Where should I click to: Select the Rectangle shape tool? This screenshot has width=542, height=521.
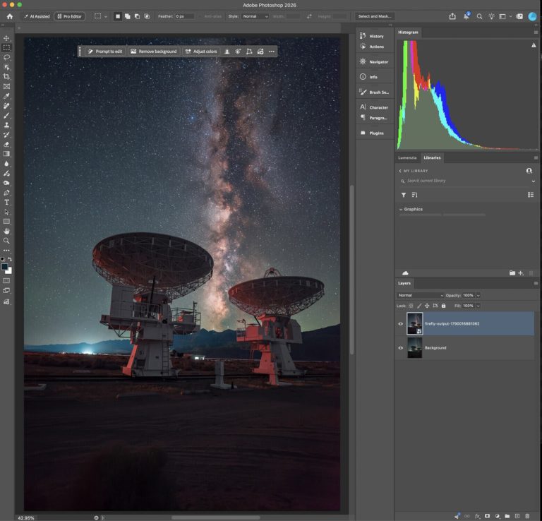coord(6,221)
